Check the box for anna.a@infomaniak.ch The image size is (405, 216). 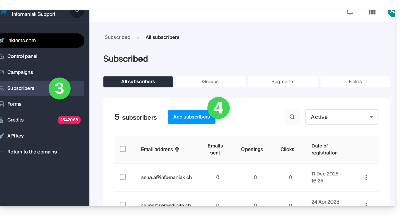tap(123, 177)
